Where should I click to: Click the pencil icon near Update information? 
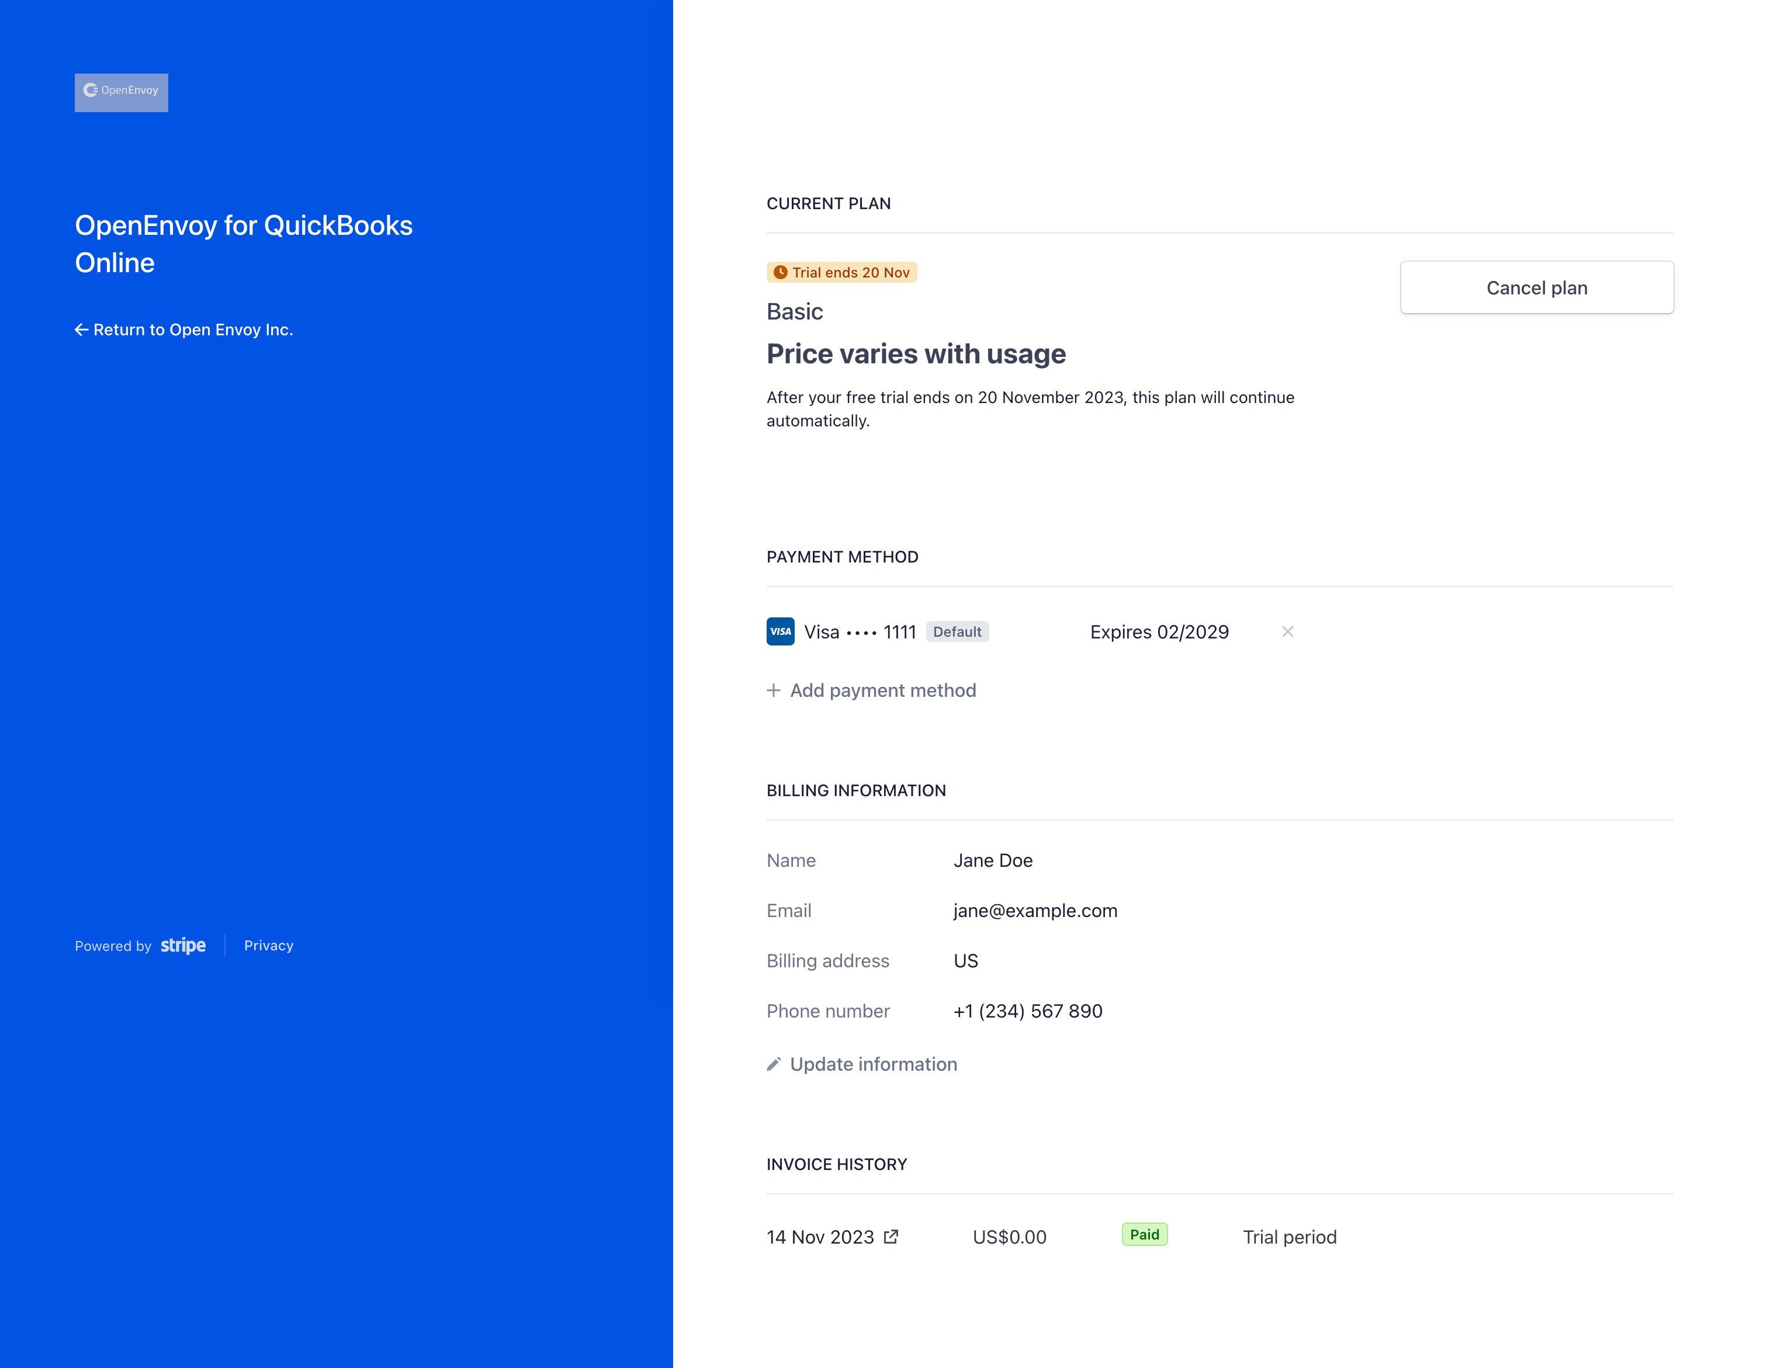(x=774, y=1064)
